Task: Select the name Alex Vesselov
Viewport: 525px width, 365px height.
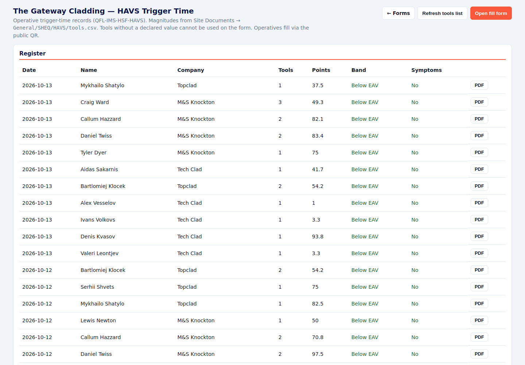Action: (x=98, y=203)
